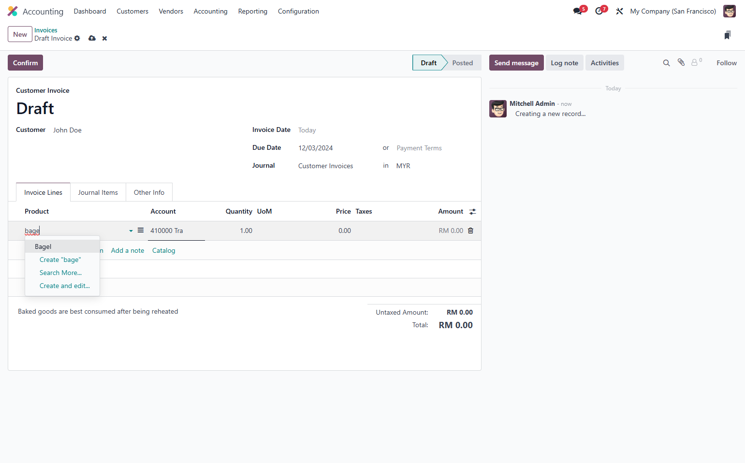The width and height of the screenshot is (745, 463).
Task: Click Mitchell Admin's avatar in the chatter
Action: pyautogui.click(x=498, y=109)
